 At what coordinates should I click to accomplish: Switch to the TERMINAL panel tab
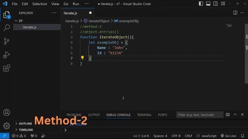coord(144,115)
